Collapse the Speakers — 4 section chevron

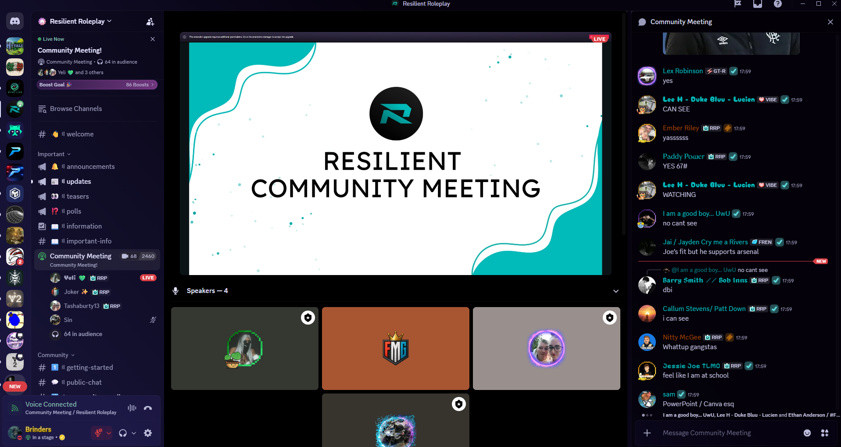[616, 291]
